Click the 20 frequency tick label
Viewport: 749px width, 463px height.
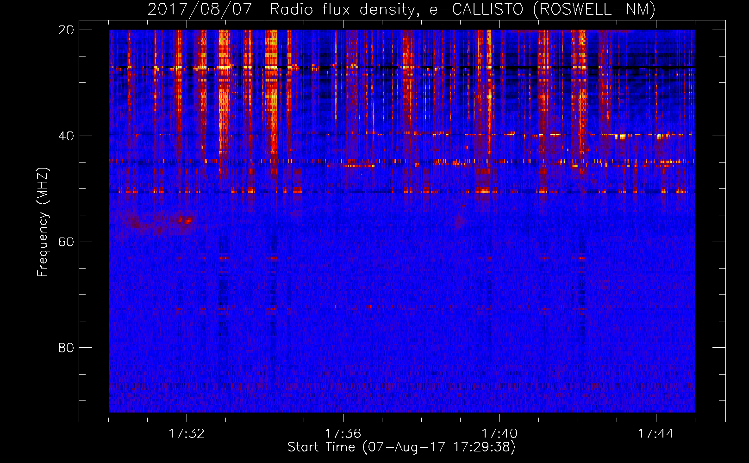(66, 30)
